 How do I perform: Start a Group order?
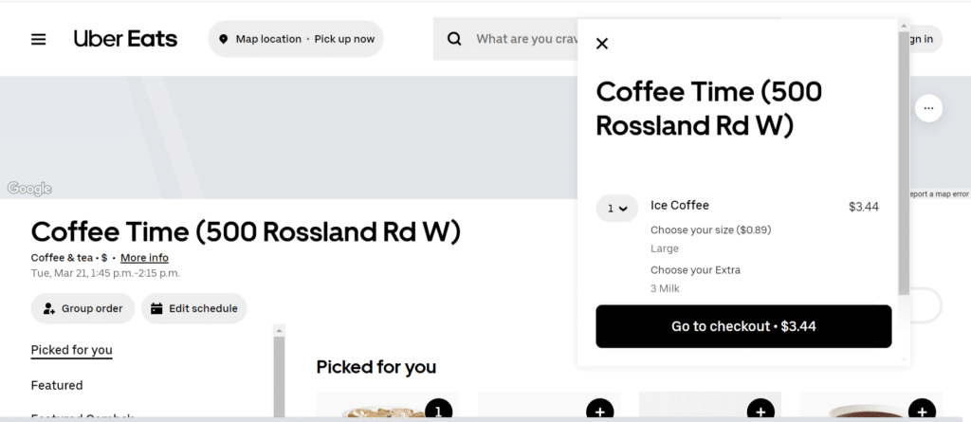point(83,308)
